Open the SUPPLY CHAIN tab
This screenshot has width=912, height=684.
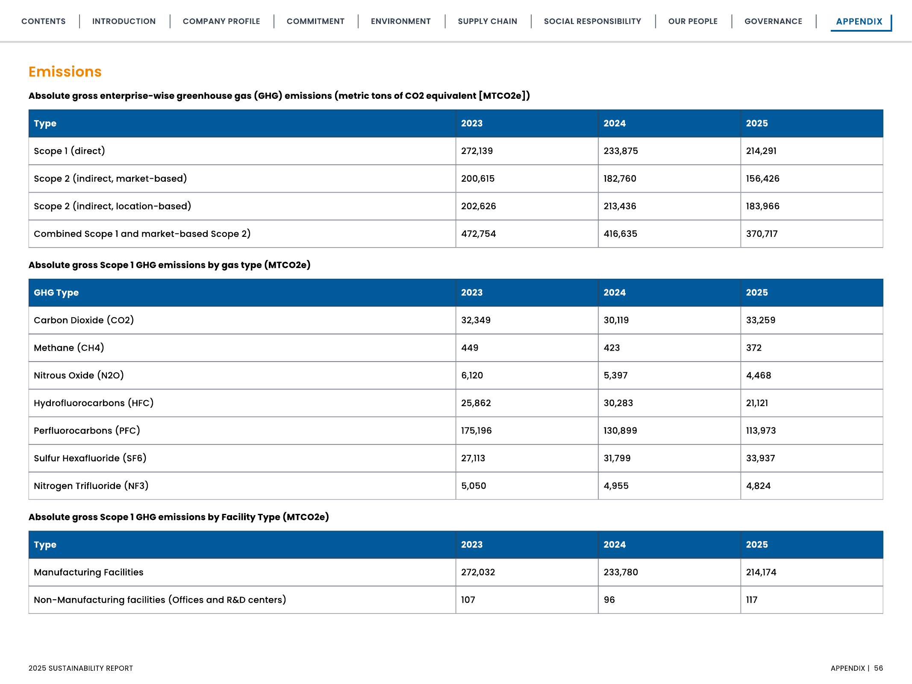pyautogui.click(x=488, y=21)
